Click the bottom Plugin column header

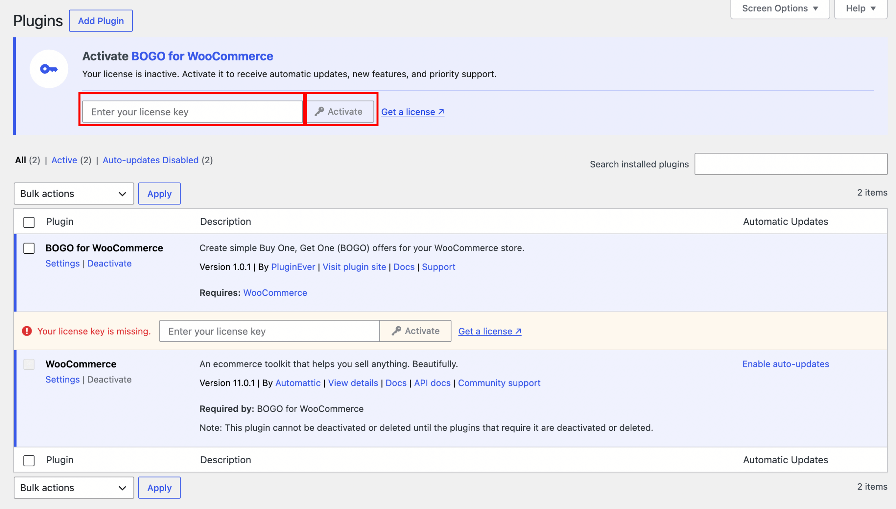pos(60,460)
